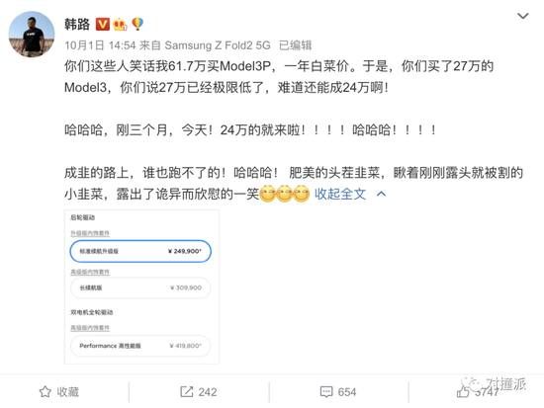Viewport: 544px width, 408px height.
Task: Click the crown membership badge icon
Action: pos(120,25)
